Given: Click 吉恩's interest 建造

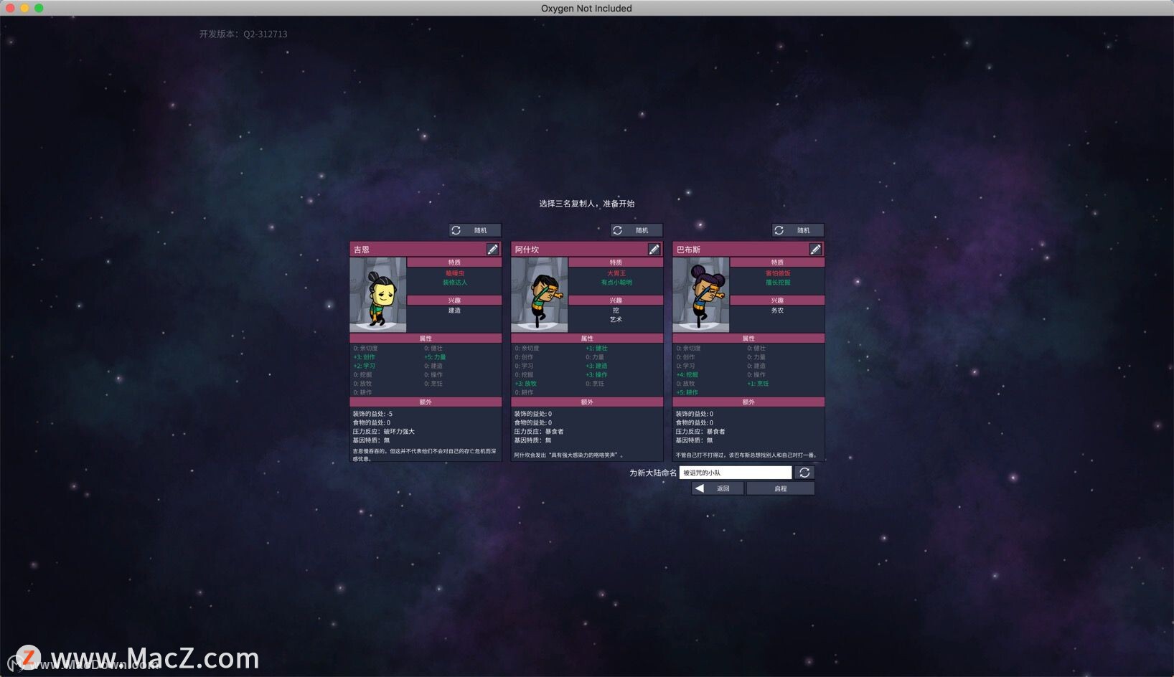Looking at the screenshot, I should point(454,311).
